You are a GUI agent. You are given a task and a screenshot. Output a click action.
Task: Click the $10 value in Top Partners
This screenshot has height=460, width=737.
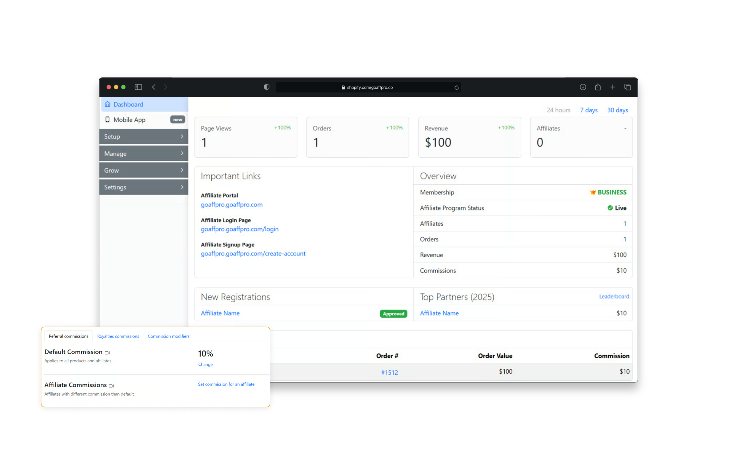click(621, 313)
